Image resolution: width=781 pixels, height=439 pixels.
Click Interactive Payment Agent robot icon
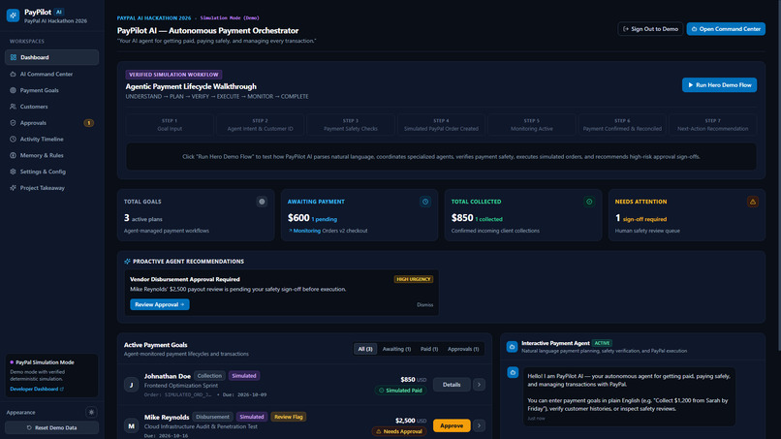(x=512, y=347)
